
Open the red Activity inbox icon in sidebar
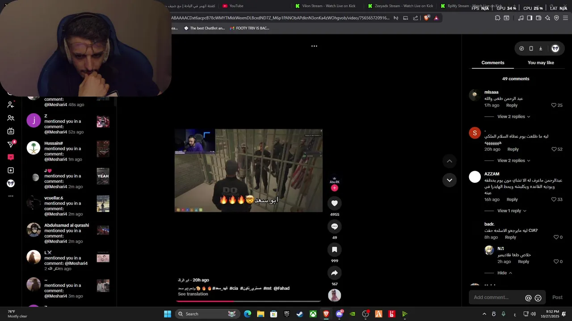(11, 157)
